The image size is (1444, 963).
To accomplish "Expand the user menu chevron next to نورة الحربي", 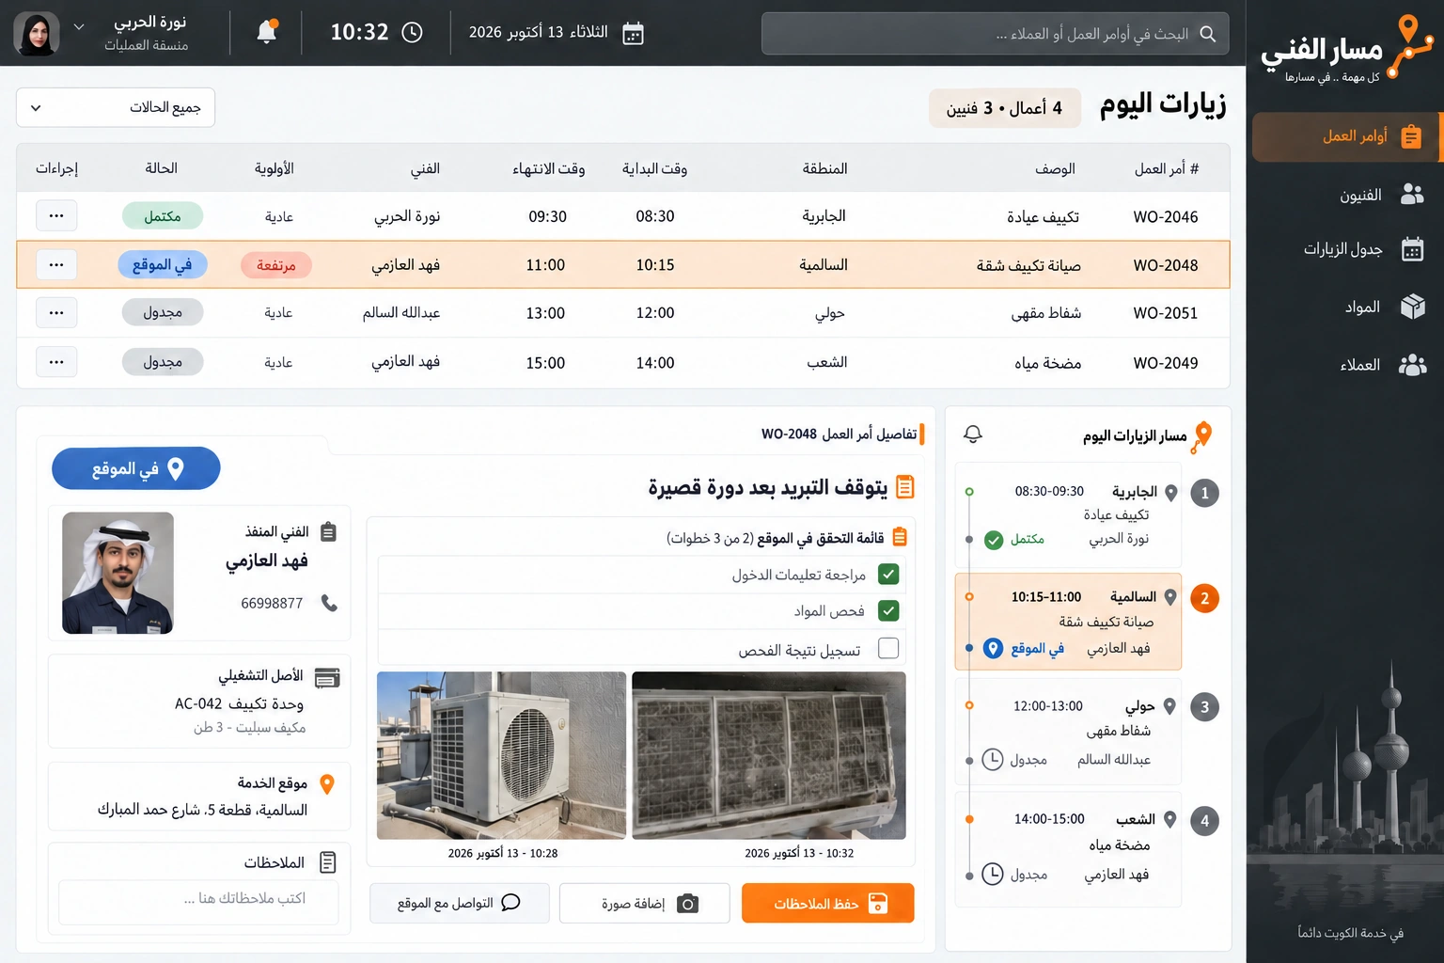I will click(79, 26).
